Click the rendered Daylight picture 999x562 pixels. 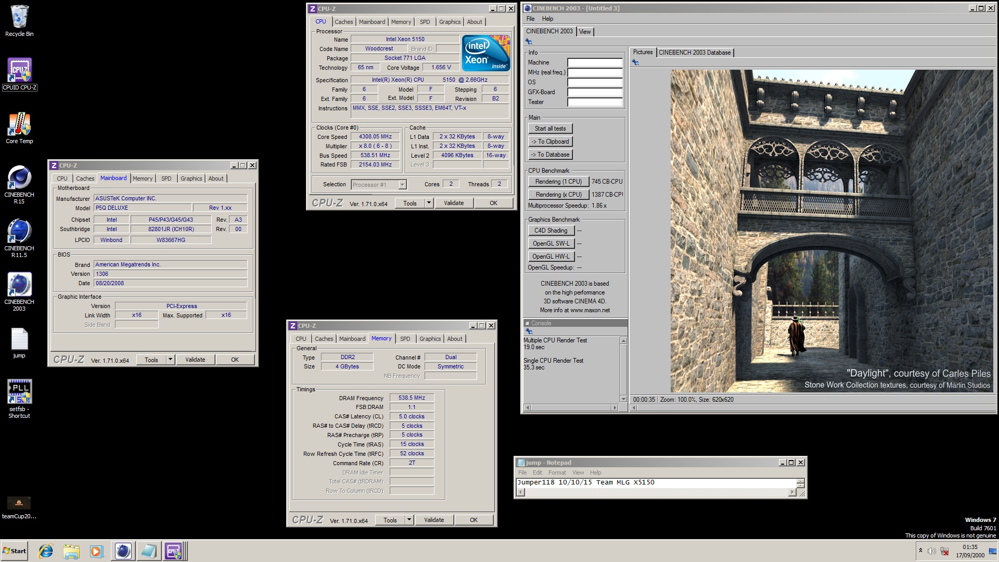(831, 231)
